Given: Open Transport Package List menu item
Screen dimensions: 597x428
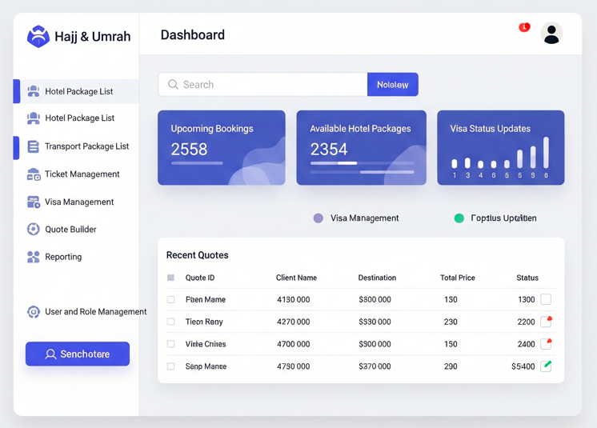Looking at the screenshot, I should (86, 146).
